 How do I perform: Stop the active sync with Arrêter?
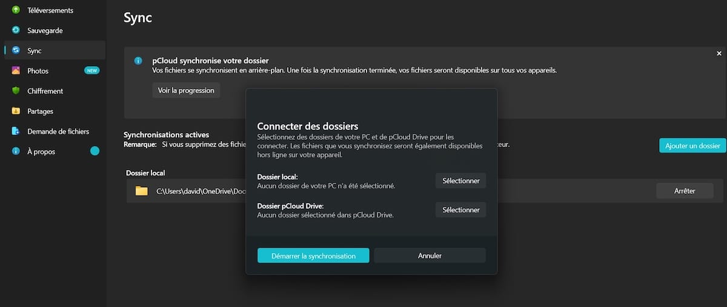(685, 191)
